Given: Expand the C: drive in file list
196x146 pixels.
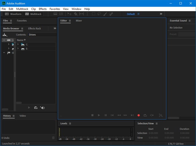Looking at the screenshot, I should click(x=18, y=44).
